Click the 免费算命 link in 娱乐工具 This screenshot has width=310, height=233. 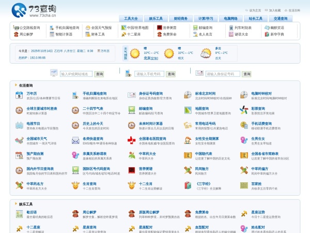[x=202, y=212]
